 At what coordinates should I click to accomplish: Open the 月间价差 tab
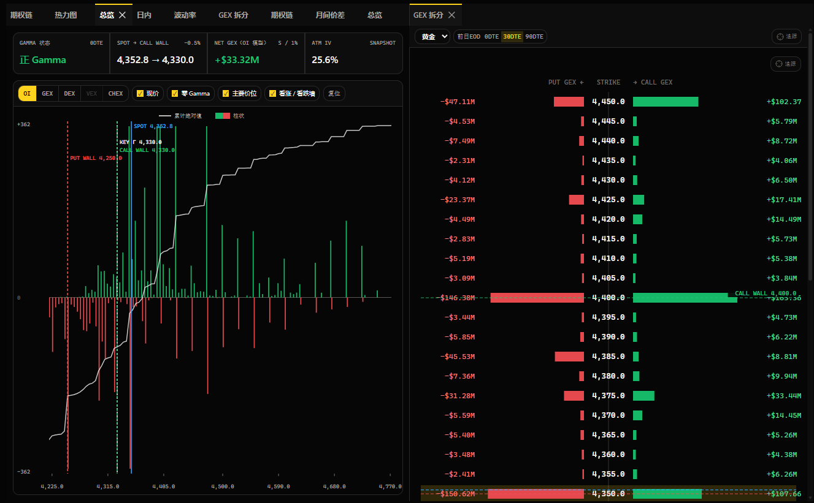click(330, 15)
